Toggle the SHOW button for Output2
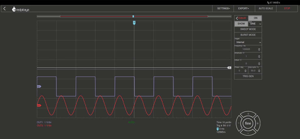Screen dimensions: 300x139 coord(241,24)
